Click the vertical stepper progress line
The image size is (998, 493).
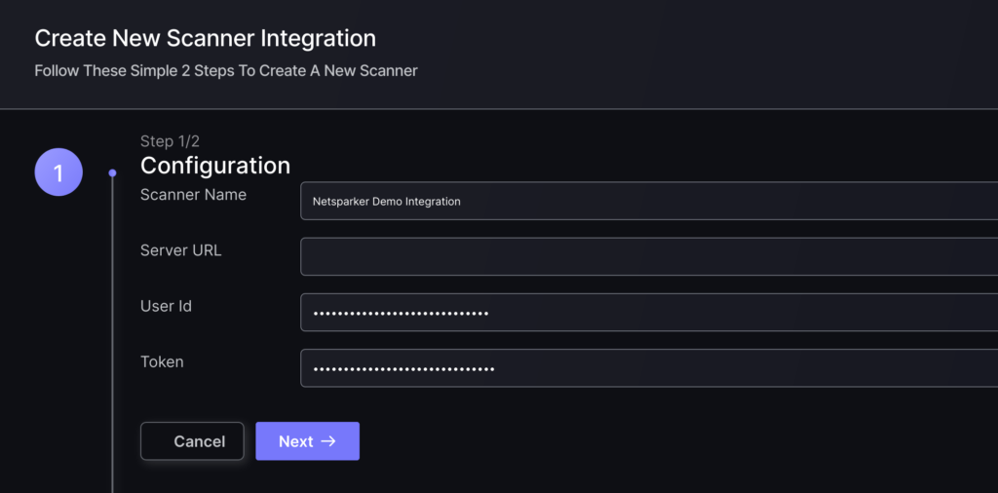[x=113, y=334]
